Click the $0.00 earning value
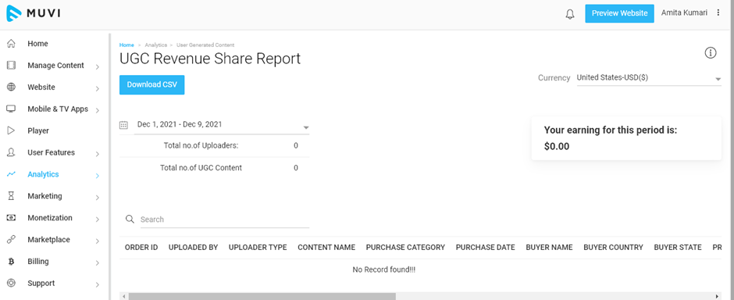The width and height of the screenshot is (734, 300). pyautogui.click(x=557, y=147)
